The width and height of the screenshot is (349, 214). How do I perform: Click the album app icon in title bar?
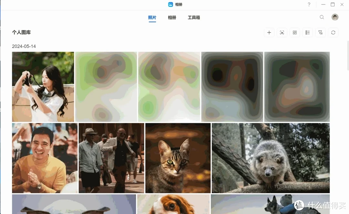171,5
